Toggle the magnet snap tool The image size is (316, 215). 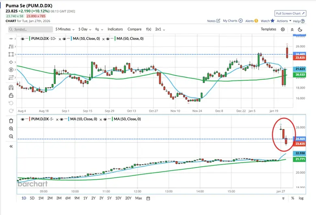tap(11, 88)
